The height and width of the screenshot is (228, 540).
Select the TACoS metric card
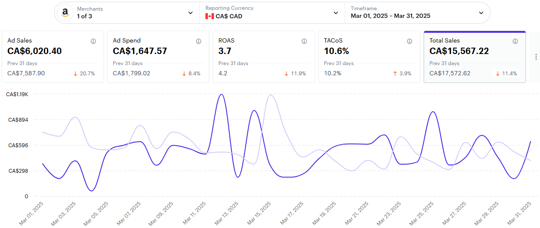[369, 57]
